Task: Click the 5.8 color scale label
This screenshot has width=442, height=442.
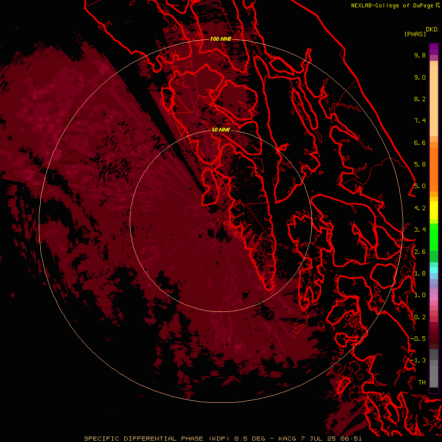Action: tap(420, 165)
